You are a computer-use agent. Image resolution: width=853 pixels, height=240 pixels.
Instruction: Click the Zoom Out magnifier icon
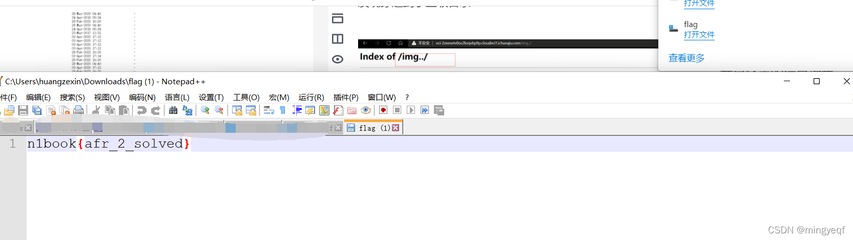tap(219, 110)
